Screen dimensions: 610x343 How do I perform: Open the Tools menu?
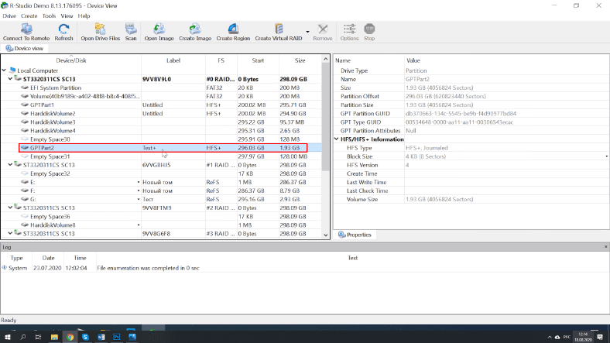(x=49, y=15)
